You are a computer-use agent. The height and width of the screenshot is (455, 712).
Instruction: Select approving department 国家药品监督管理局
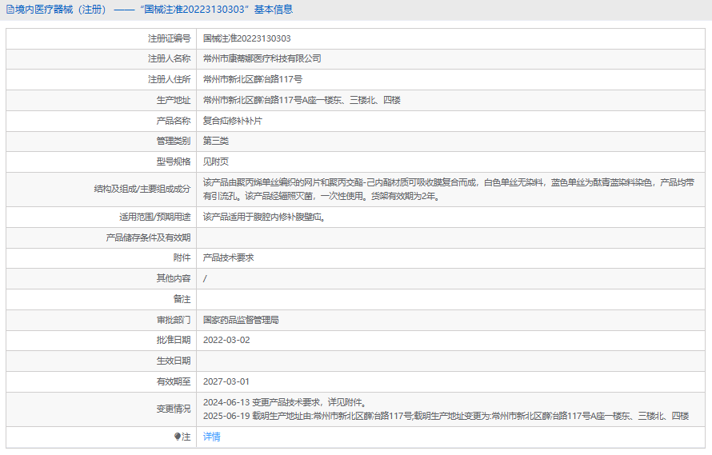point(241,320)
